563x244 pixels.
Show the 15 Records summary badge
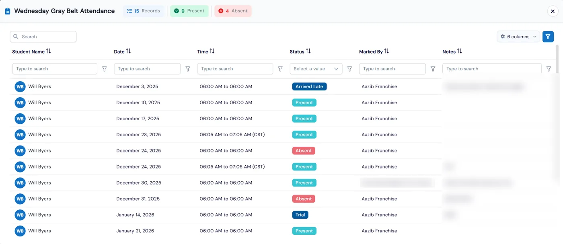pos(144,11)
